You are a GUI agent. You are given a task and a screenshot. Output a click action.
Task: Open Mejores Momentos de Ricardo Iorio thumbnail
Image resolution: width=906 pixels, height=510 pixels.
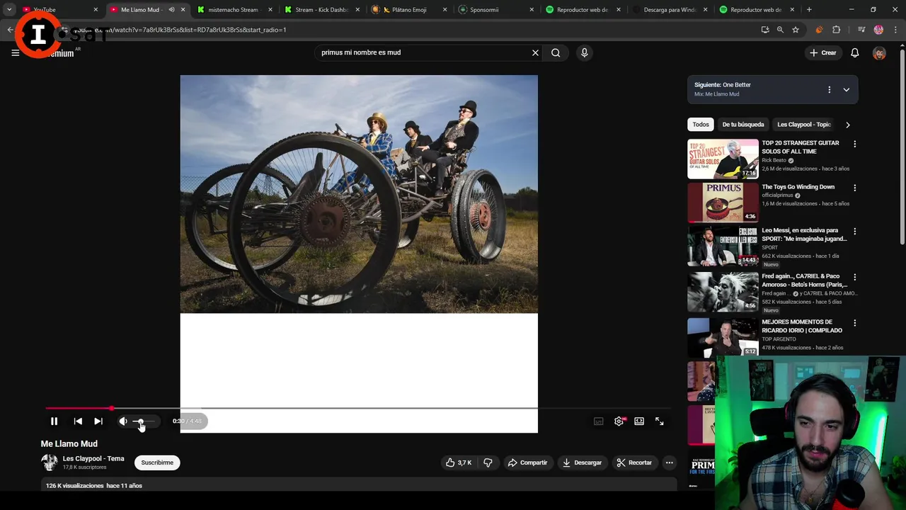click(x=723, y=336)
